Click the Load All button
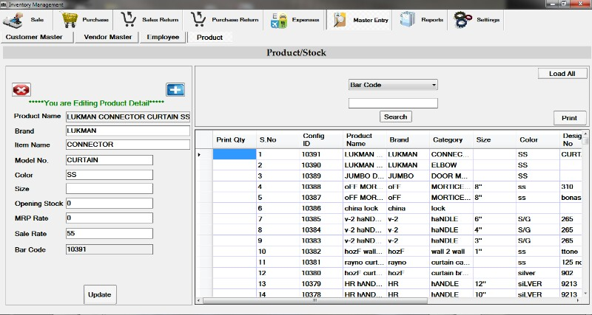Image resolution: width=592 pixels, height=315 pixels. point(562,74)
